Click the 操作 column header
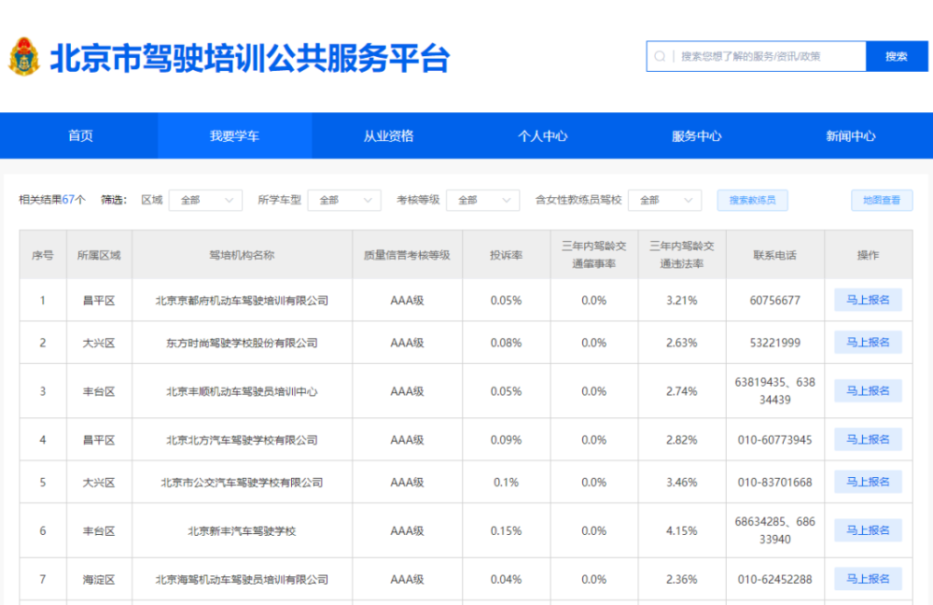Viewport: 933px width, 605px height. [868, 255]
